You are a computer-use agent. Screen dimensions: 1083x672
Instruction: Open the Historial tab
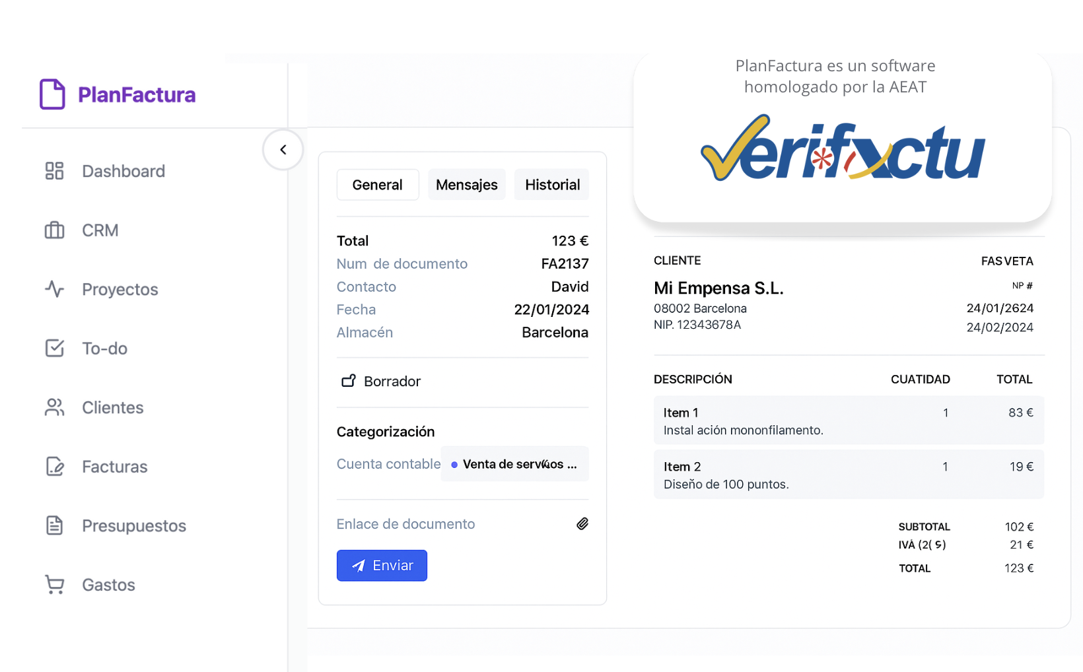[x=551, y=184]
